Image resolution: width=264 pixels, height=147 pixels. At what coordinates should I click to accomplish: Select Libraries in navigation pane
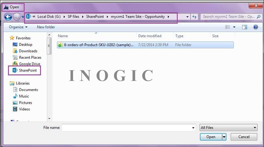click(x=23, y=83)
